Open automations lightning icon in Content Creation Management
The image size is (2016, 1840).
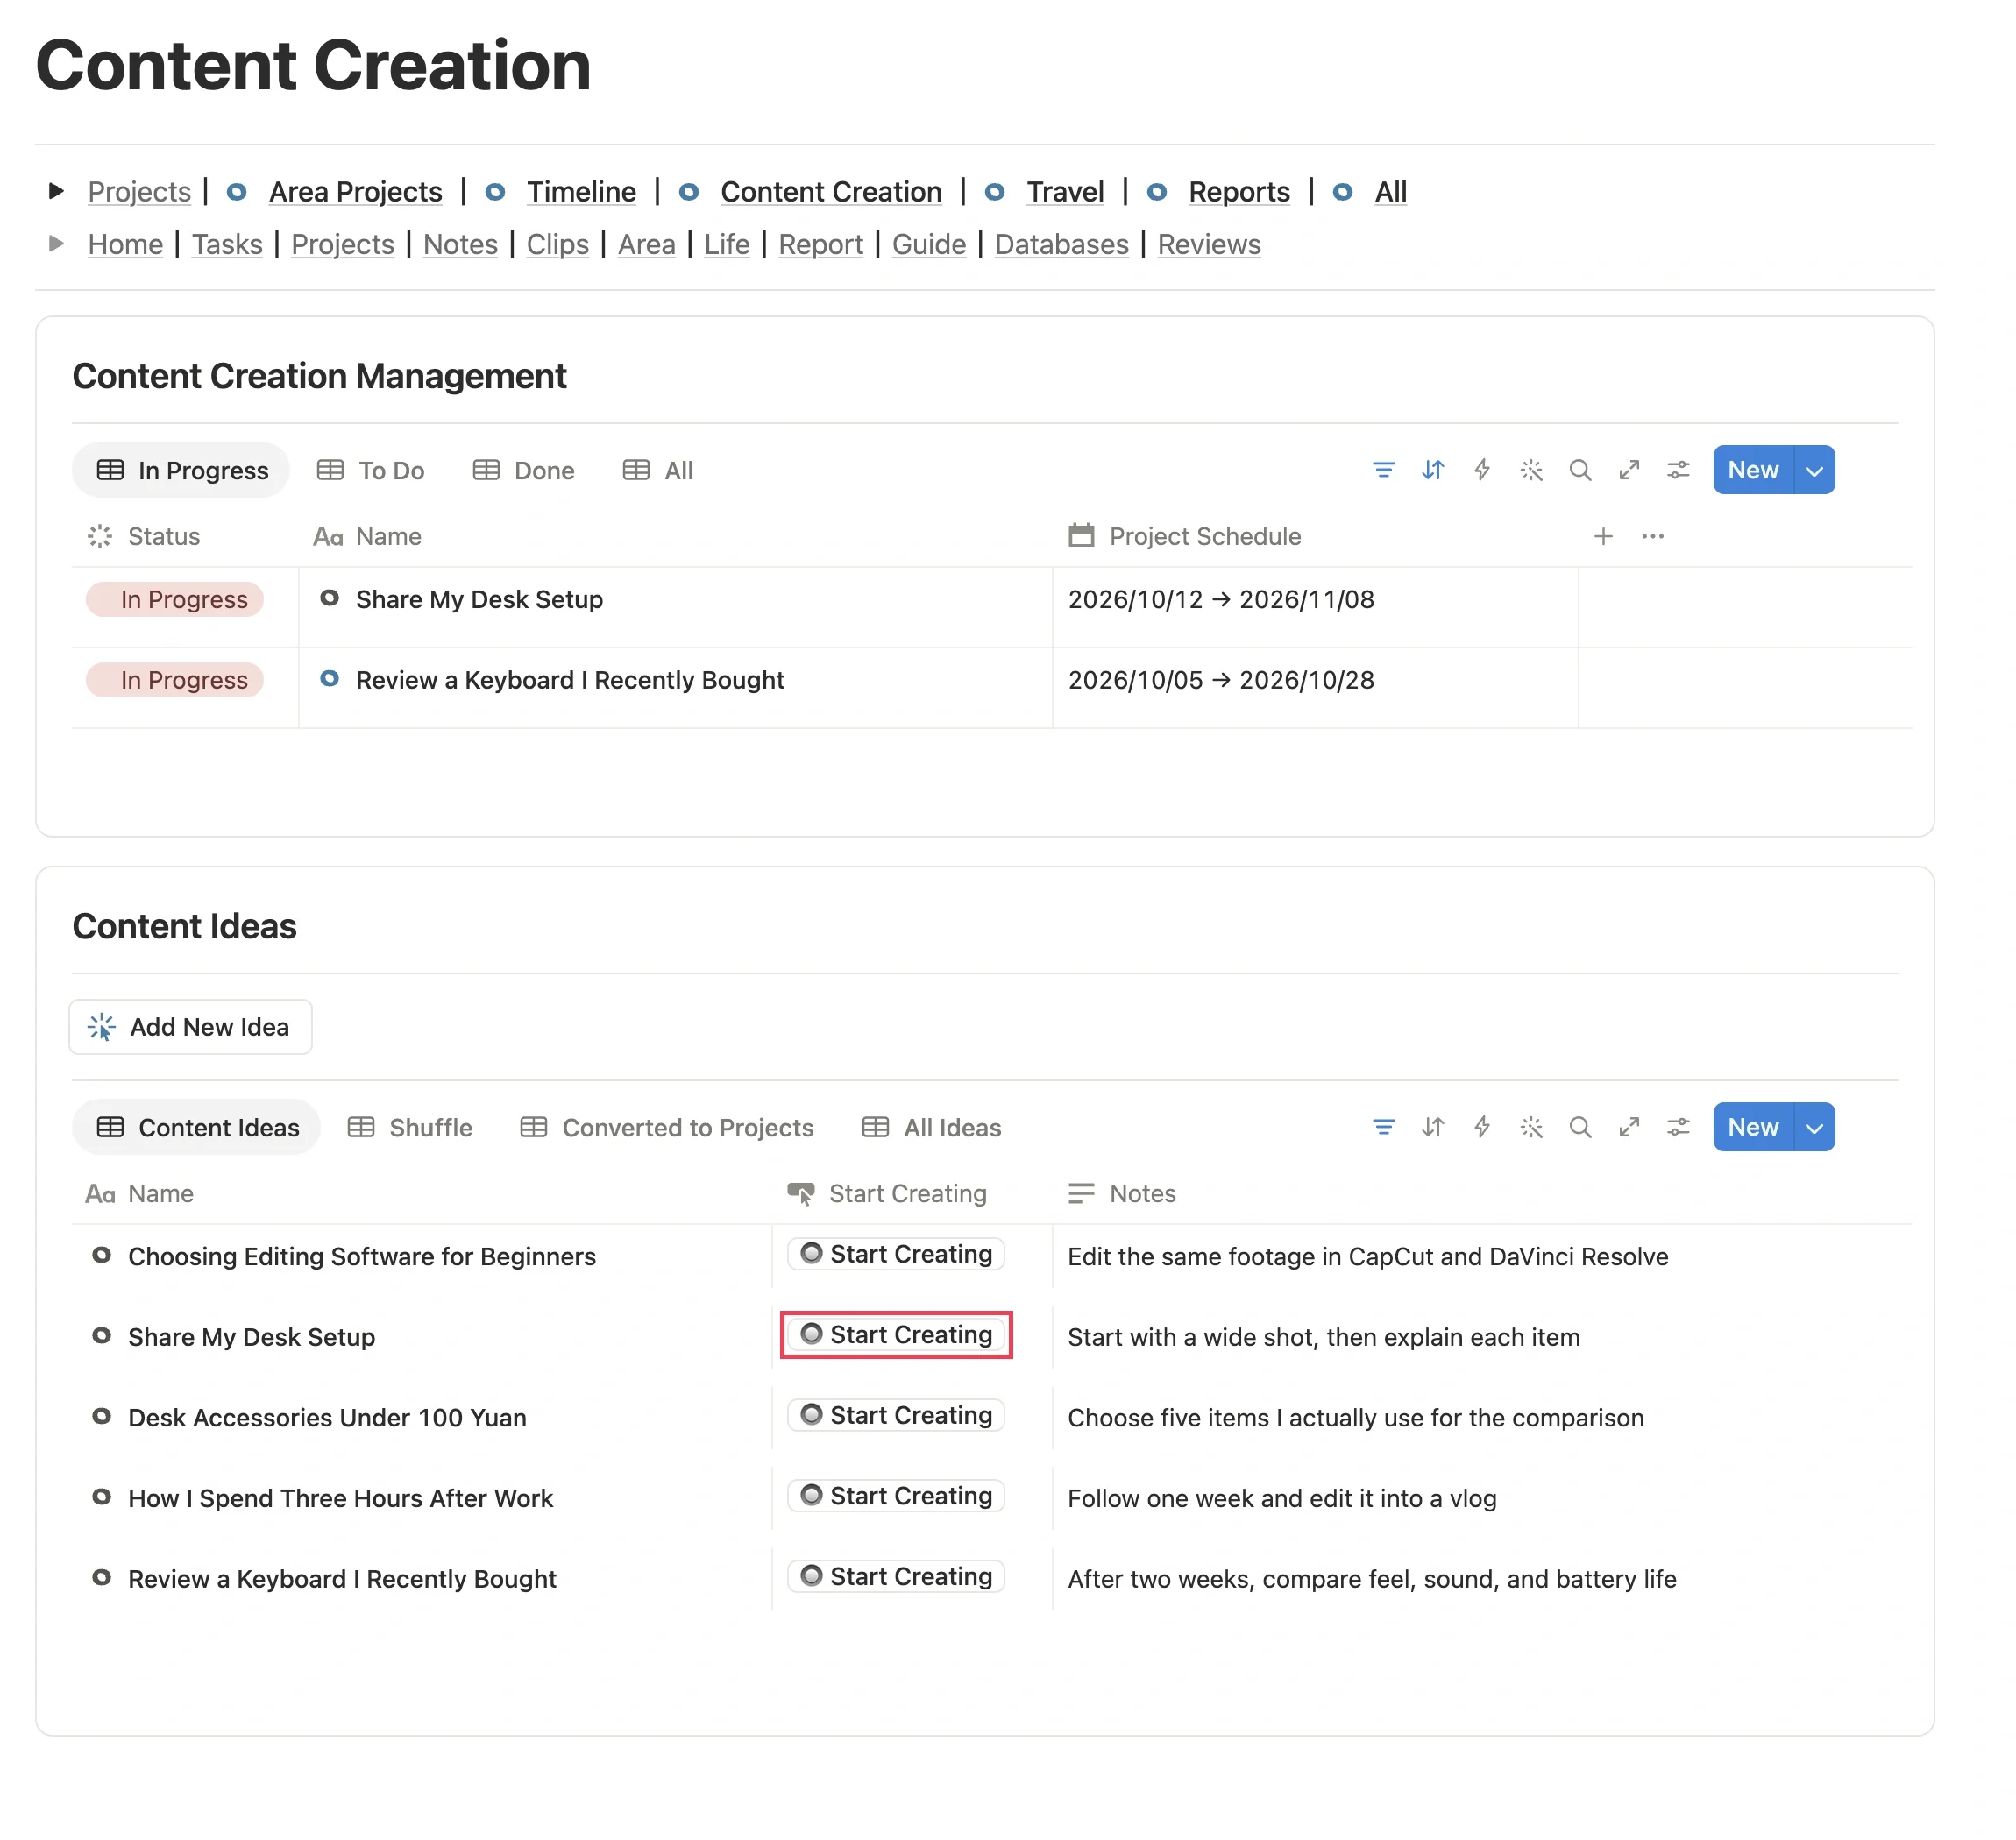click(x=1481, y=470)
